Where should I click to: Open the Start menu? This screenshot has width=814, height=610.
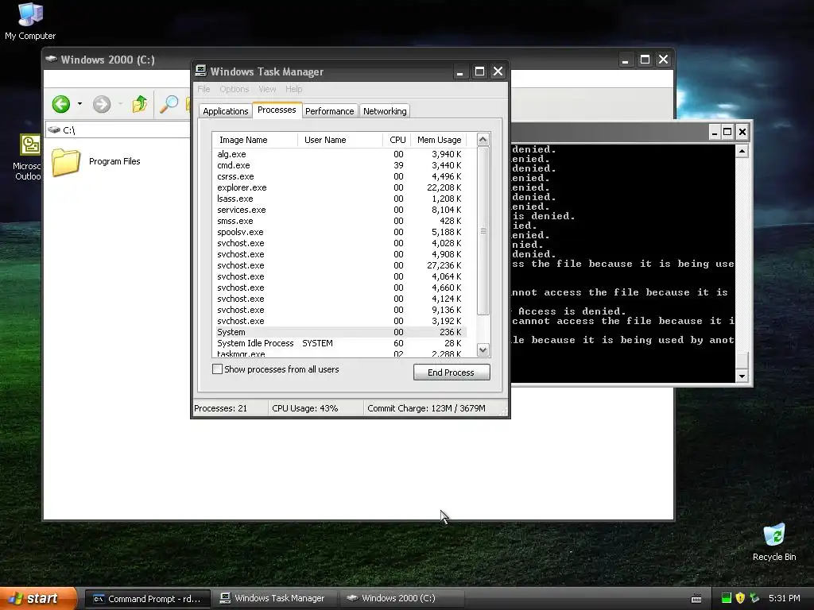point(38,598)
